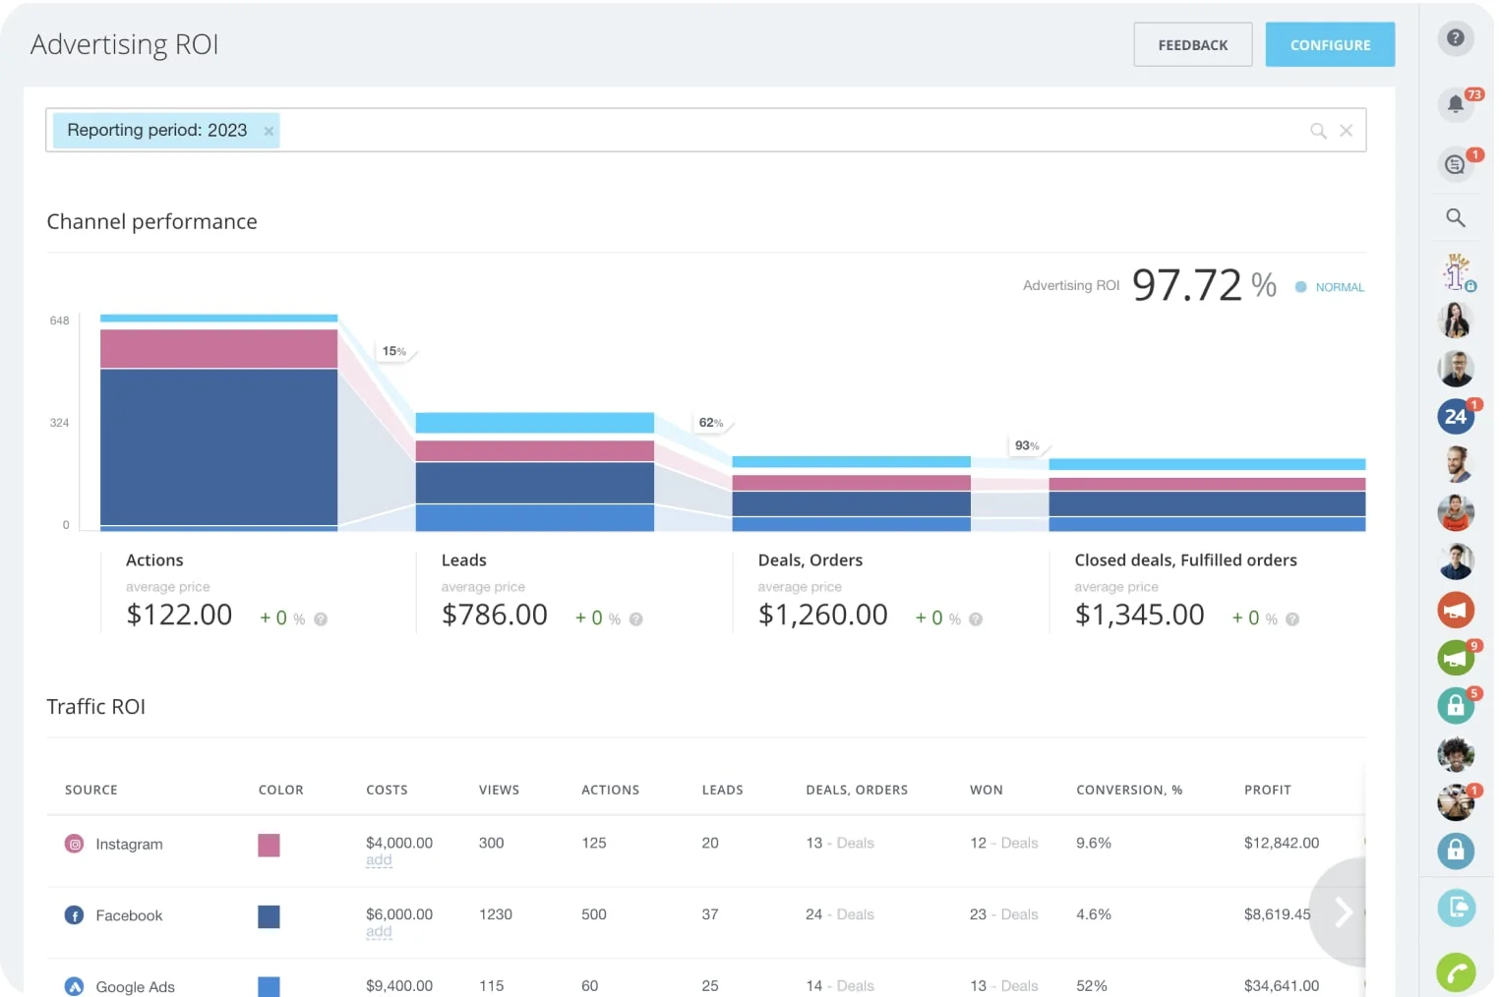The image size is (1499, 997).
Task: Open the green megaphone channel with 9 notifications
Action: click(x=1456, y=657)
